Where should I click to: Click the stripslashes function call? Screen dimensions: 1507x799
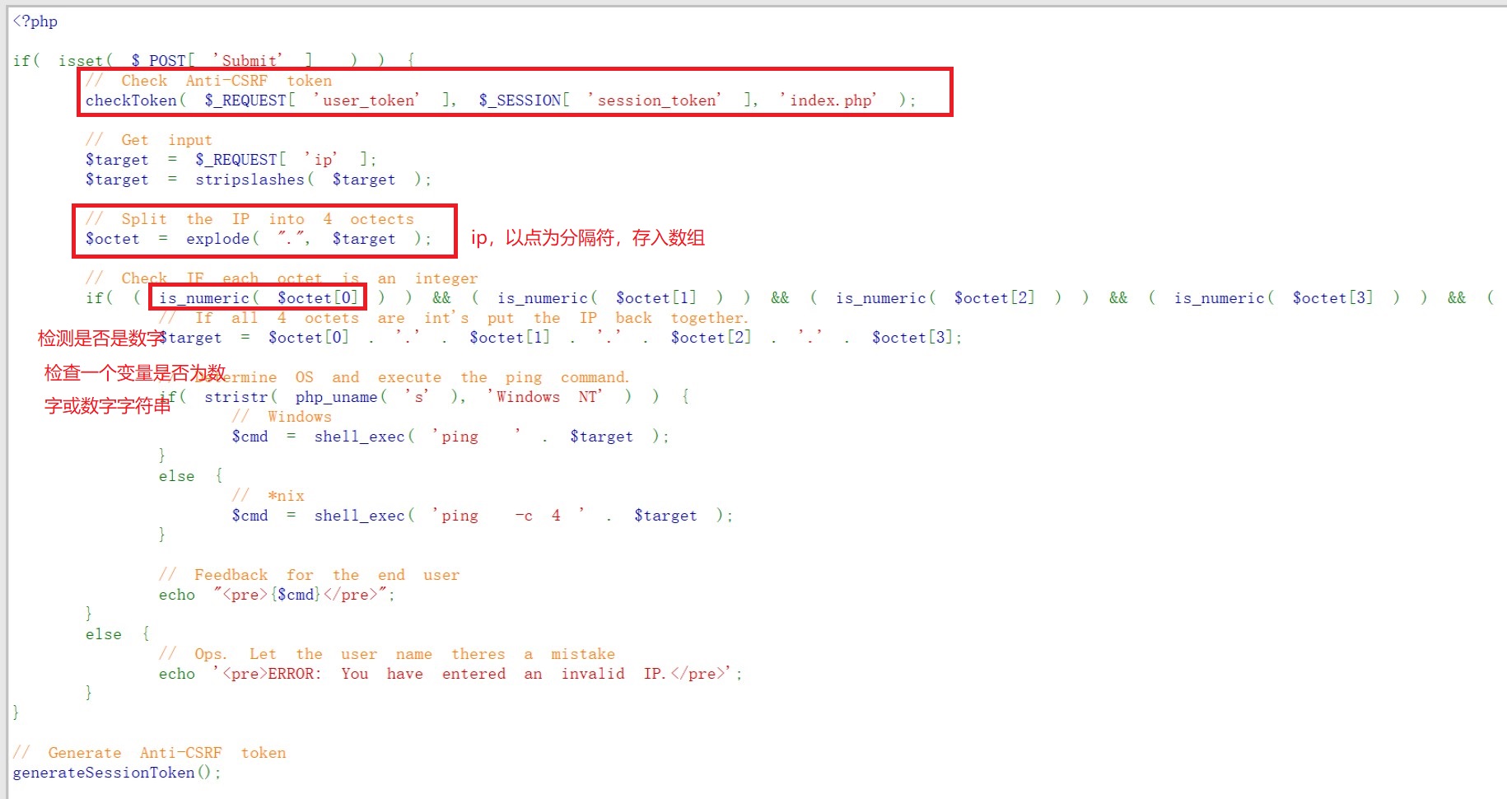pyautogui.click(x=250, y=180)
